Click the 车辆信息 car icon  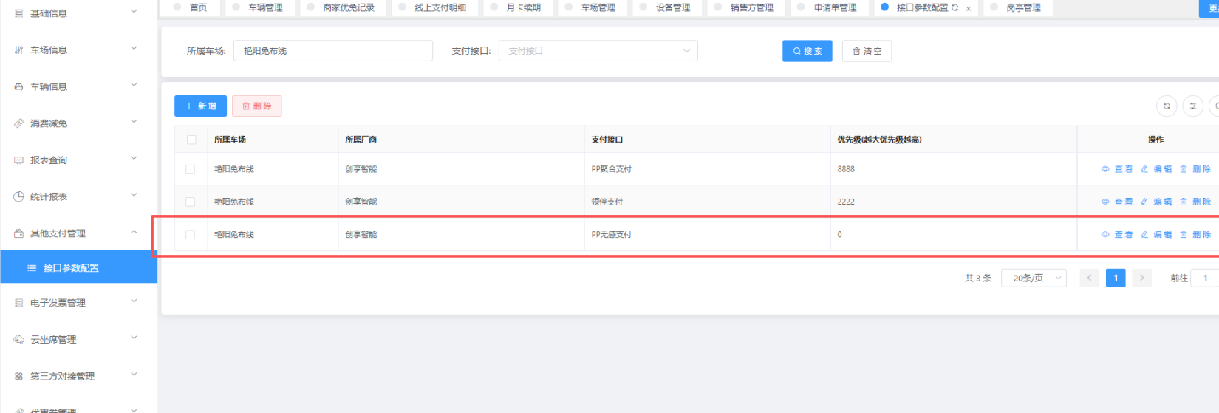click(x=19, y=86)
